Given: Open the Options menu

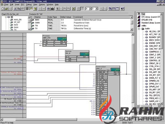Looking at the screenshot, I should 42,4.
